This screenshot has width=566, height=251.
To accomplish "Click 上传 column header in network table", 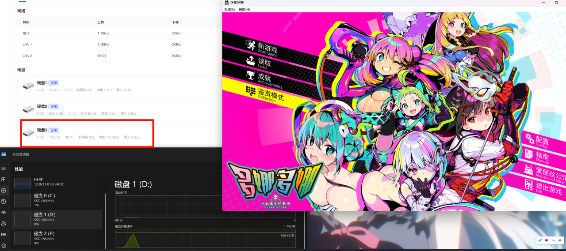I will tap(101, 22).
